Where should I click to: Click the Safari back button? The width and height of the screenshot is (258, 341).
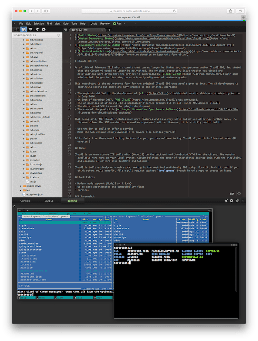click(31, 11)
